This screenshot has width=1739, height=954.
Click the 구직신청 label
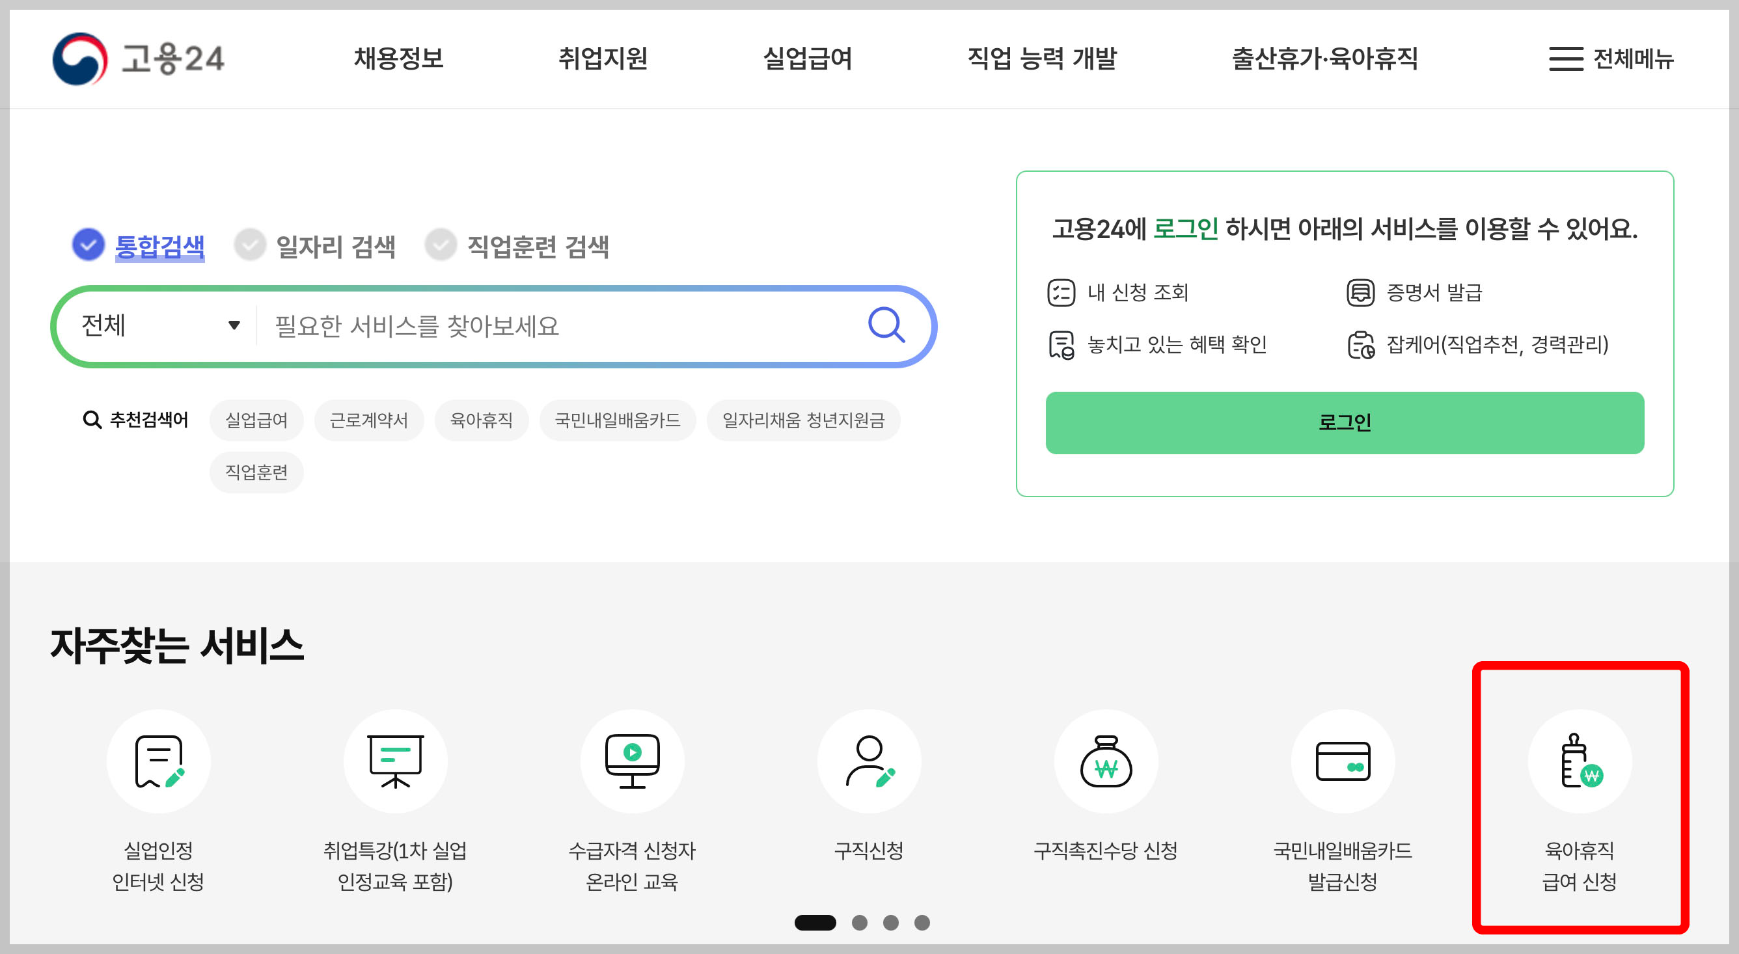(x=869, y=850)
